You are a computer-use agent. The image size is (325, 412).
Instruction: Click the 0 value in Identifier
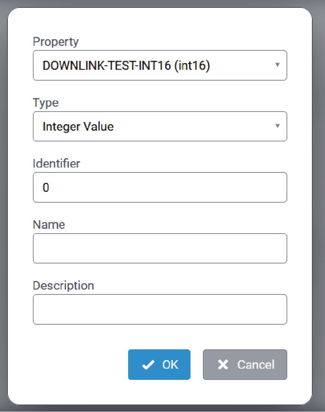[46, 187]
